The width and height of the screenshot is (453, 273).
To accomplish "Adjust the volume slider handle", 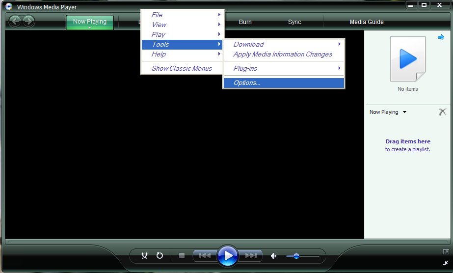I will tap(296, 256).
